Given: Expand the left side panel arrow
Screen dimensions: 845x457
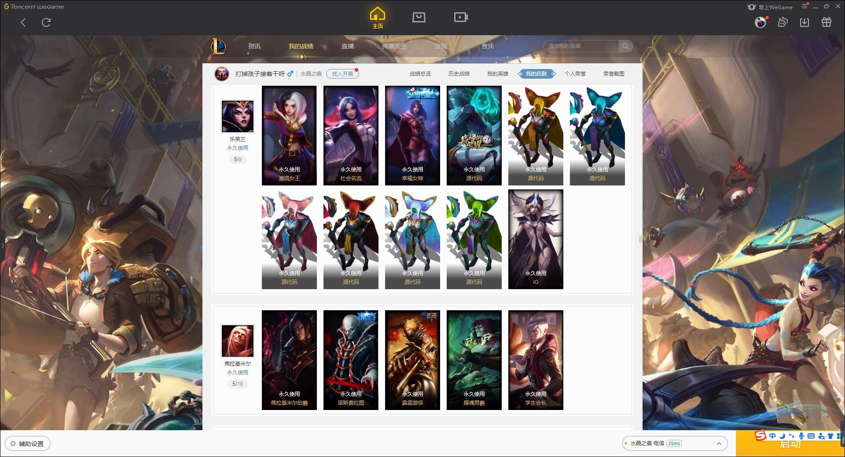Looking at the screenshot, I should [x=2, y=245].
